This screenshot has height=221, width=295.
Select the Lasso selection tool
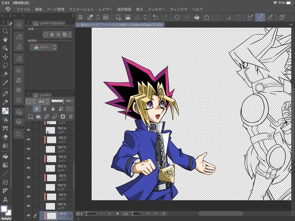(x=5, y=65)
